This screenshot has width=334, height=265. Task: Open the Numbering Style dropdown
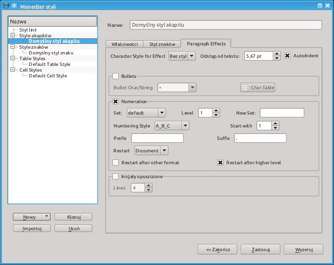185,126
